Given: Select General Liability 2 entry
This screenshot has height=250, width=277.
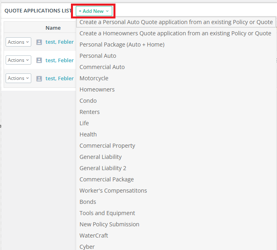Looking at the screenshot, I should point(103,168).
